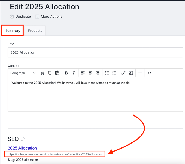This screenshot has width=185, height=164.
Task: Click the Copy icon in editor toolbar
Action: coord(50,73)
